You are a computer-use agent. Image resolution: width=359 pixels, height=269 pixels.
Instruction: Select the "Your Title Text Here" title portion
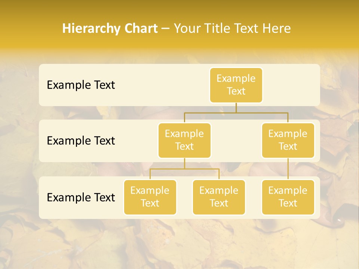232,28
